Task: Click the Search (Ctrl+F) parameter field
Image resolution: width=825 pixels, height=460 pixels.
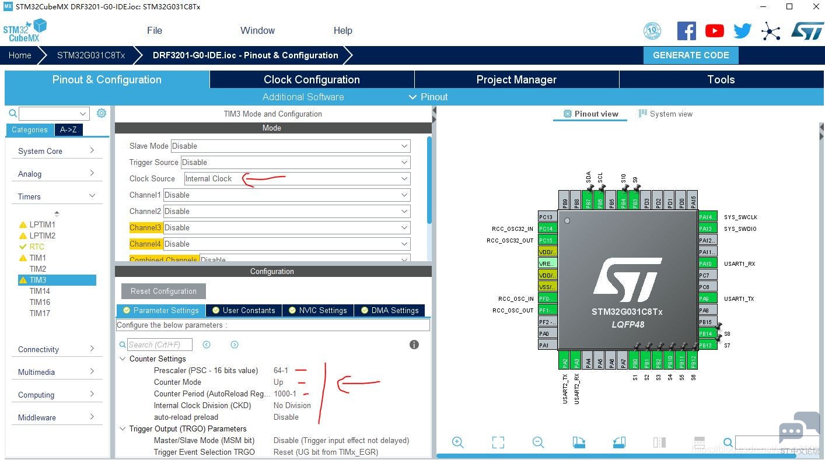Action: pos(159,345)
